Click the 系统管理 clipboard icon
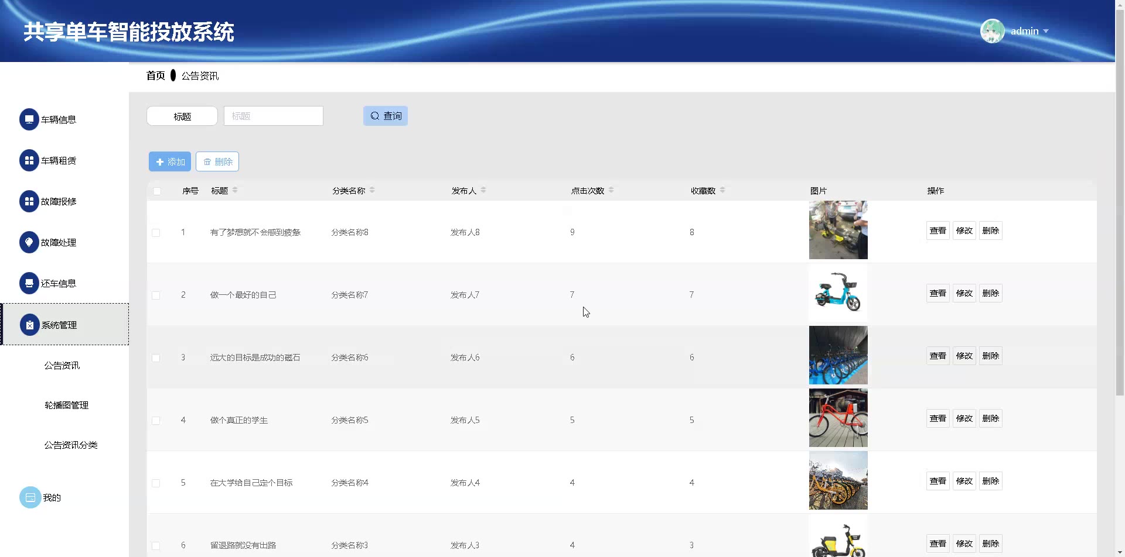The height and width of the screenshot is (557, 1125). [29, 325]
